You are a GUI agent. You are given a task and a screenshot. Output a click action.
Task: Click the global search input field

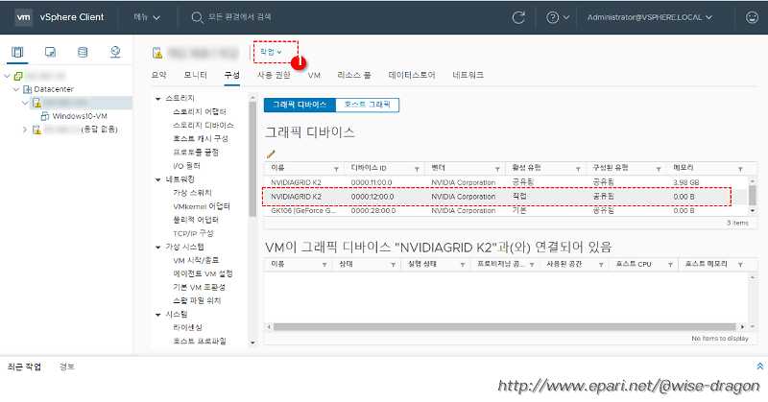click(240, 17)
